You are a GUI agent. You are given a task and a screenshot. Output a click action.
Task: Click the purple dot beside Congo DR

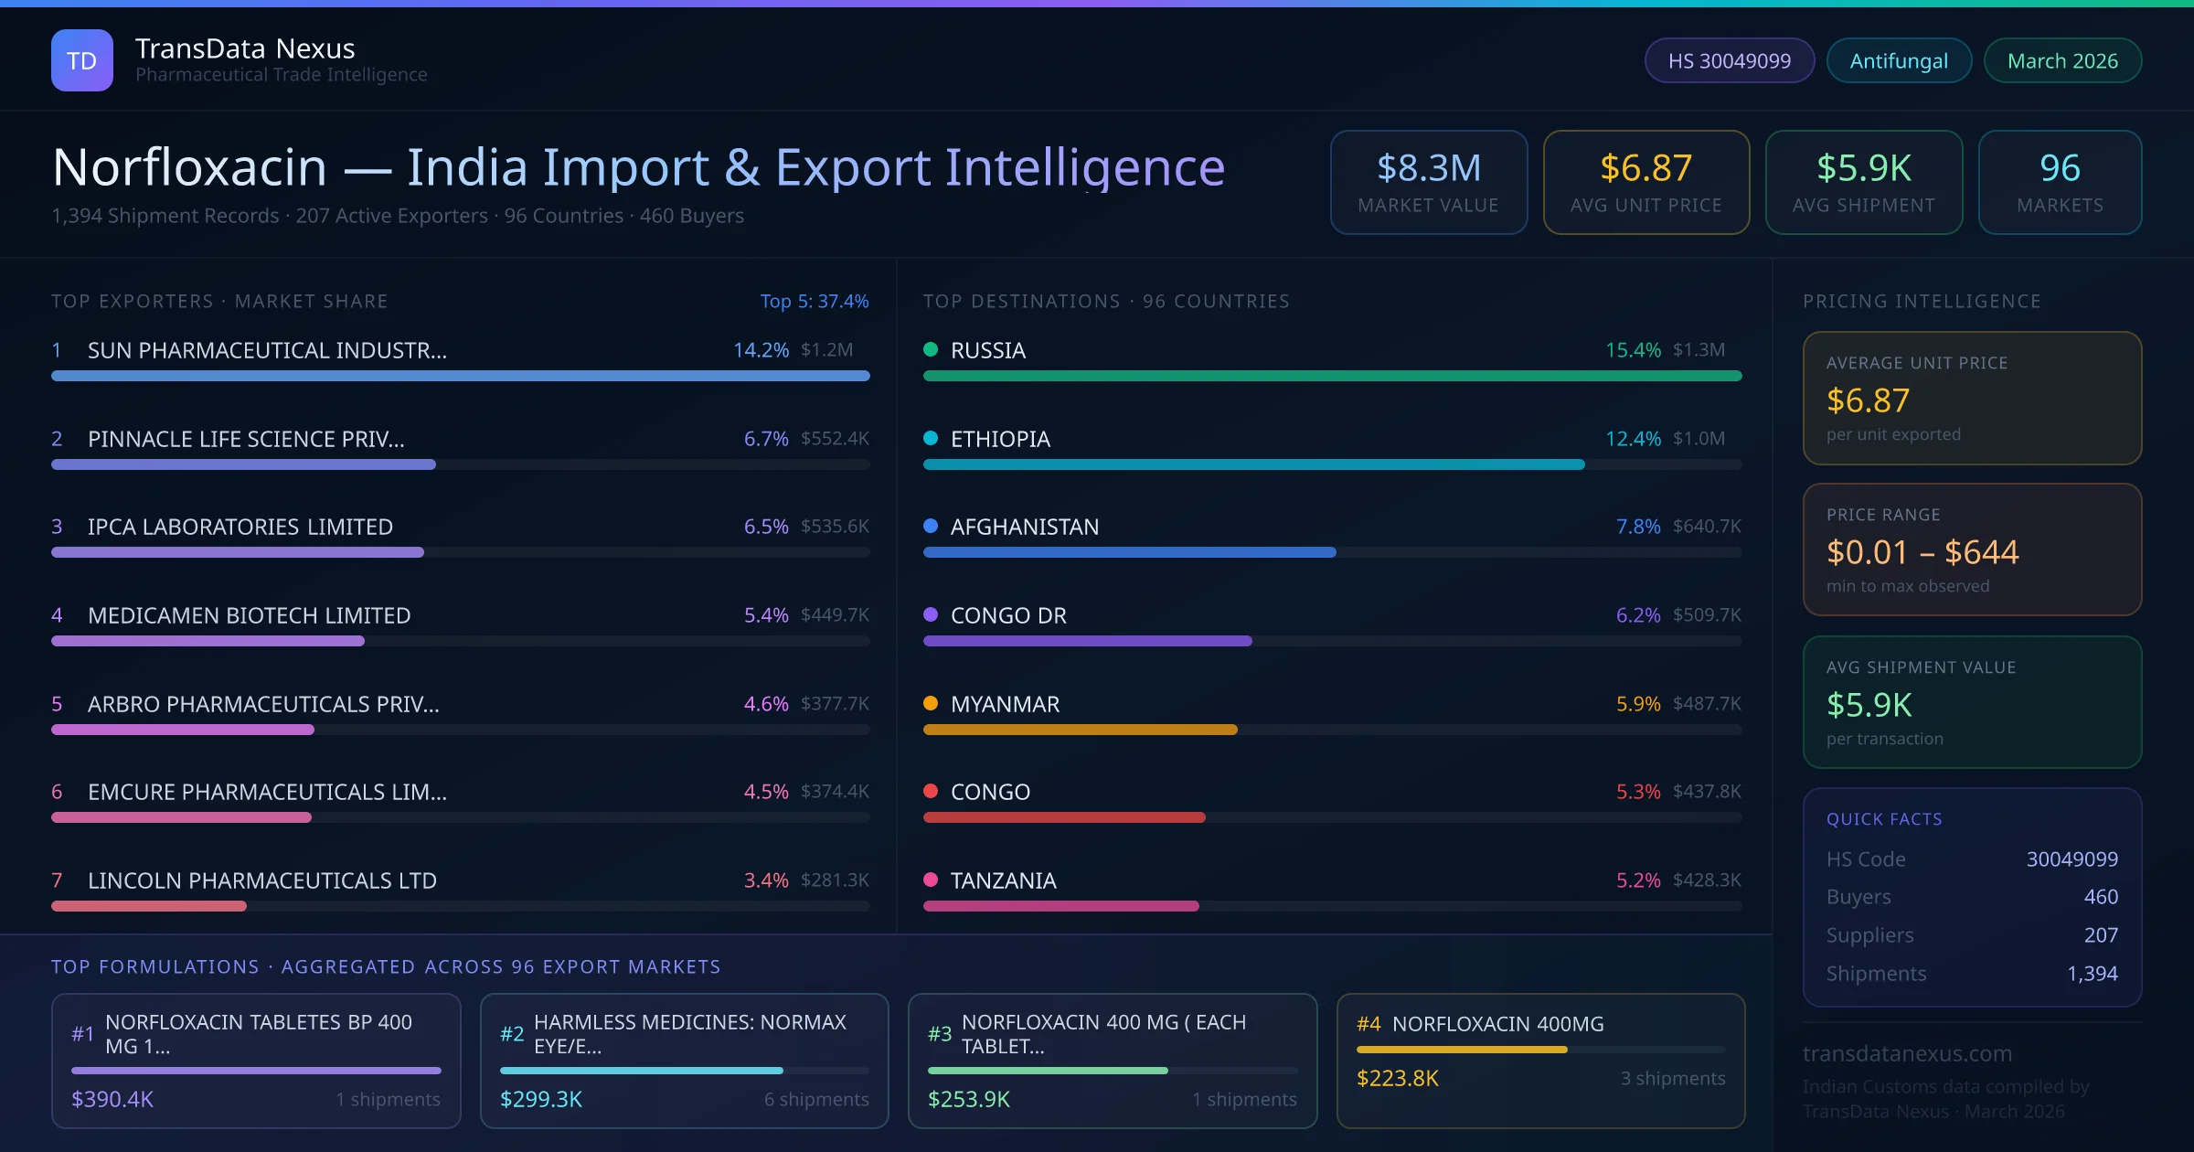click(x=931, y=614)
